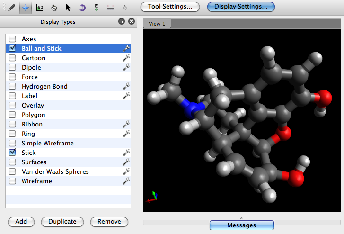
Task: Uncheck the Stick display type
Action: click(12, 153)
